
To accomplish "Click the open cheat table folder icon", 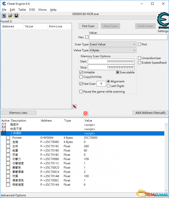I will pos(10,16).
